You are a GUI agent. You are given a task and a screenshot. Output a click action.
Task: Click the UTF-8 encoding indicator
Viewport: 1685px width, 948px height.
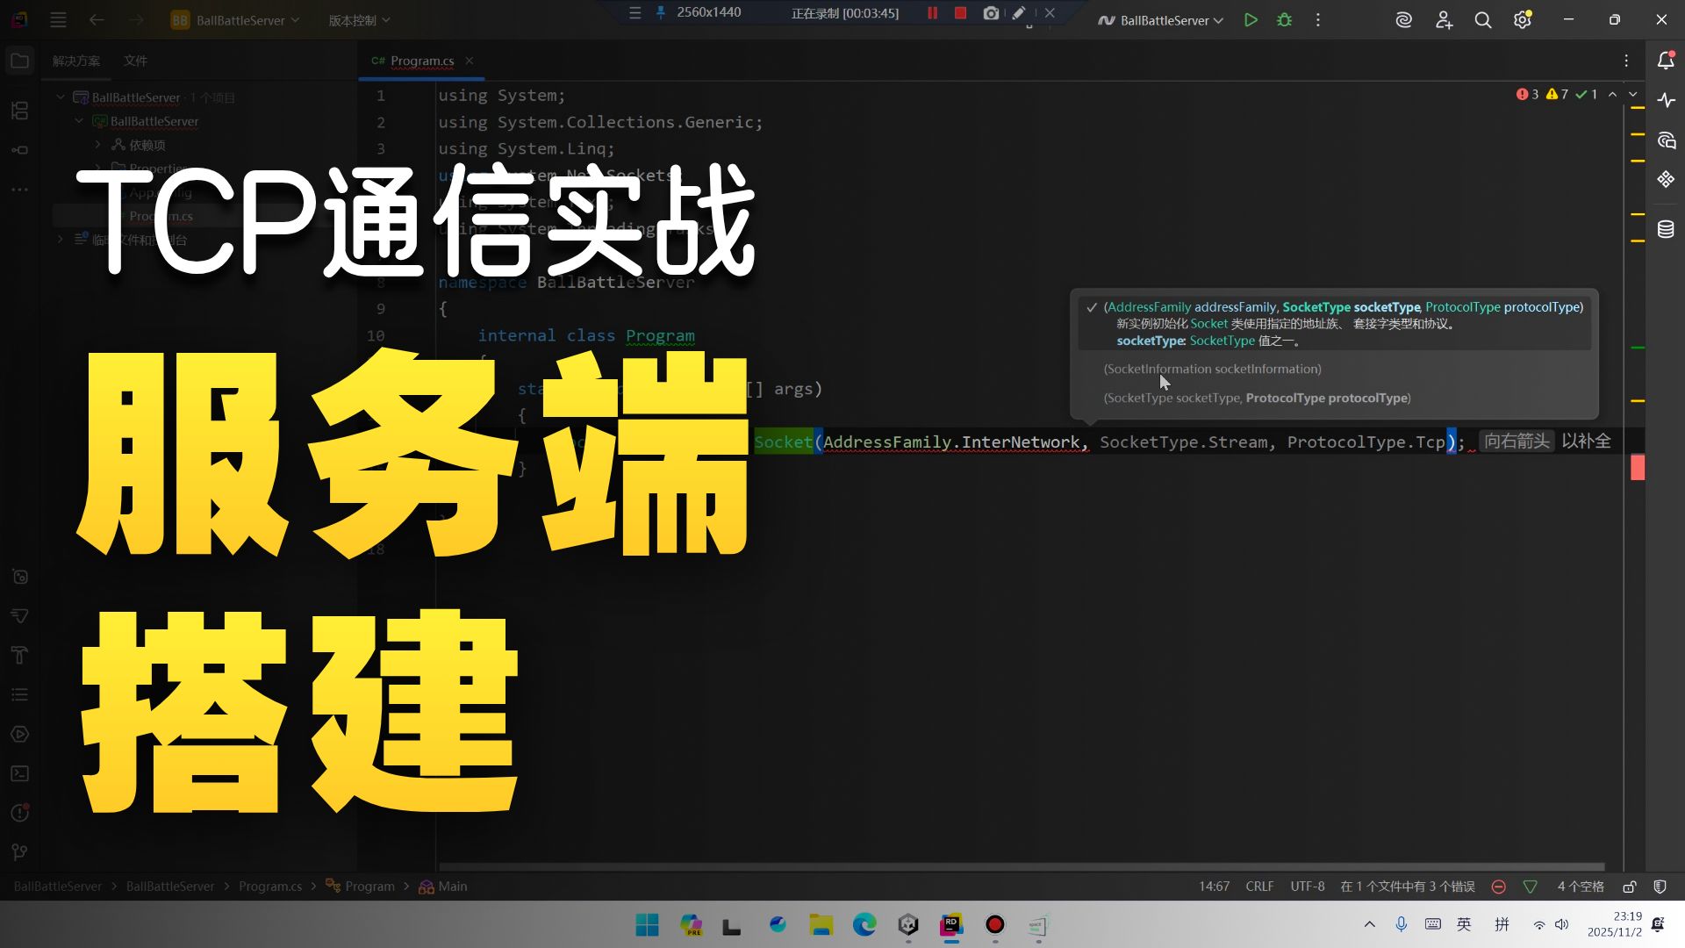click(x=1307, y=887)
